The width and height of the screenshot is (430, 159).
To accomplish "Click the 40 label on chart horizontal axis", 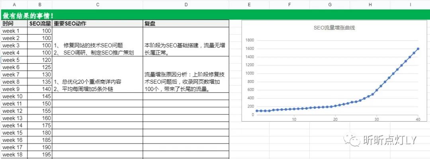I will pyautogui.click(x=418, y=119).
